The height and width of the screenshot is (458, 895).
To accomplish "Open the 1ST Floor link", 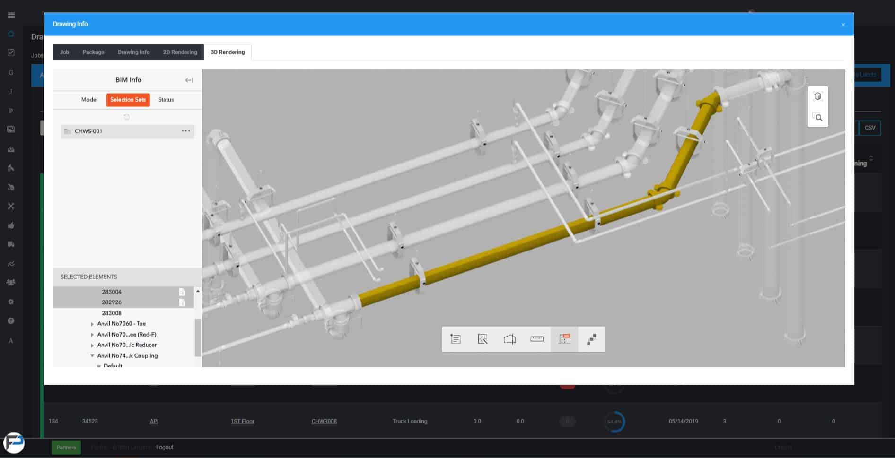I will (x=242, y=421).
